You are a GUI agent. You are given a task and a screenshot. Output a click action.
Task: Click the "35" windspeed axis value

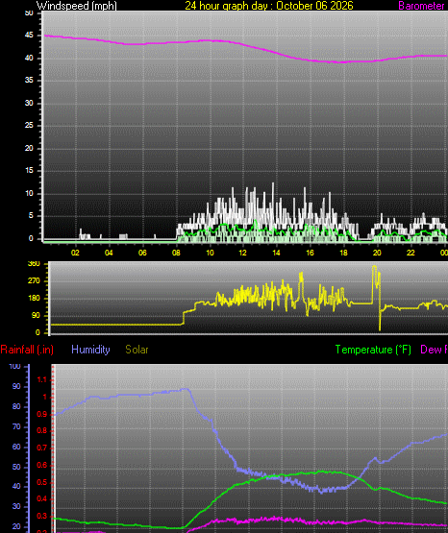29,81
